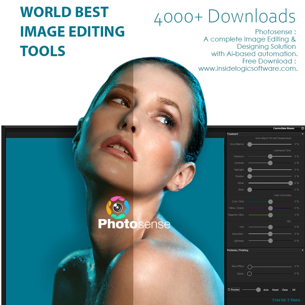This screenshot has width=305, height=305.
Task: Click the Gray Balance slider handle
Action: pos(249,144)
